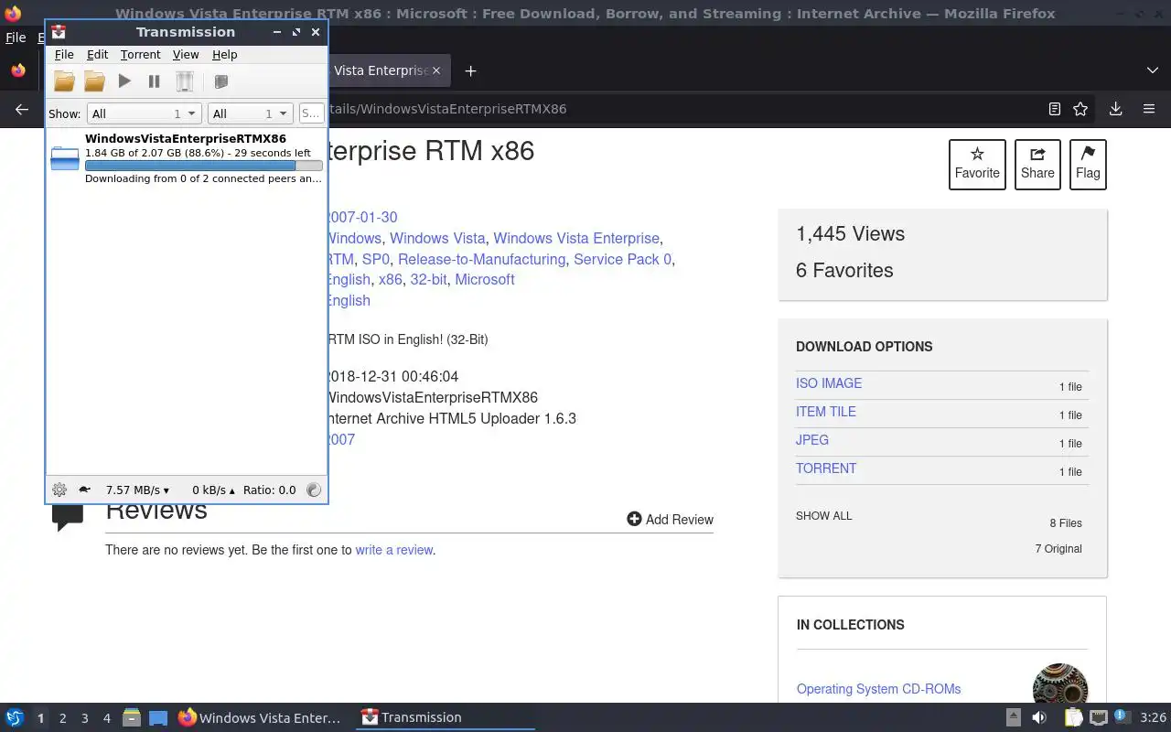The height and width of the screenshot is (732, 1171).
Task: Switch to workspace 2
Action: 62,718
